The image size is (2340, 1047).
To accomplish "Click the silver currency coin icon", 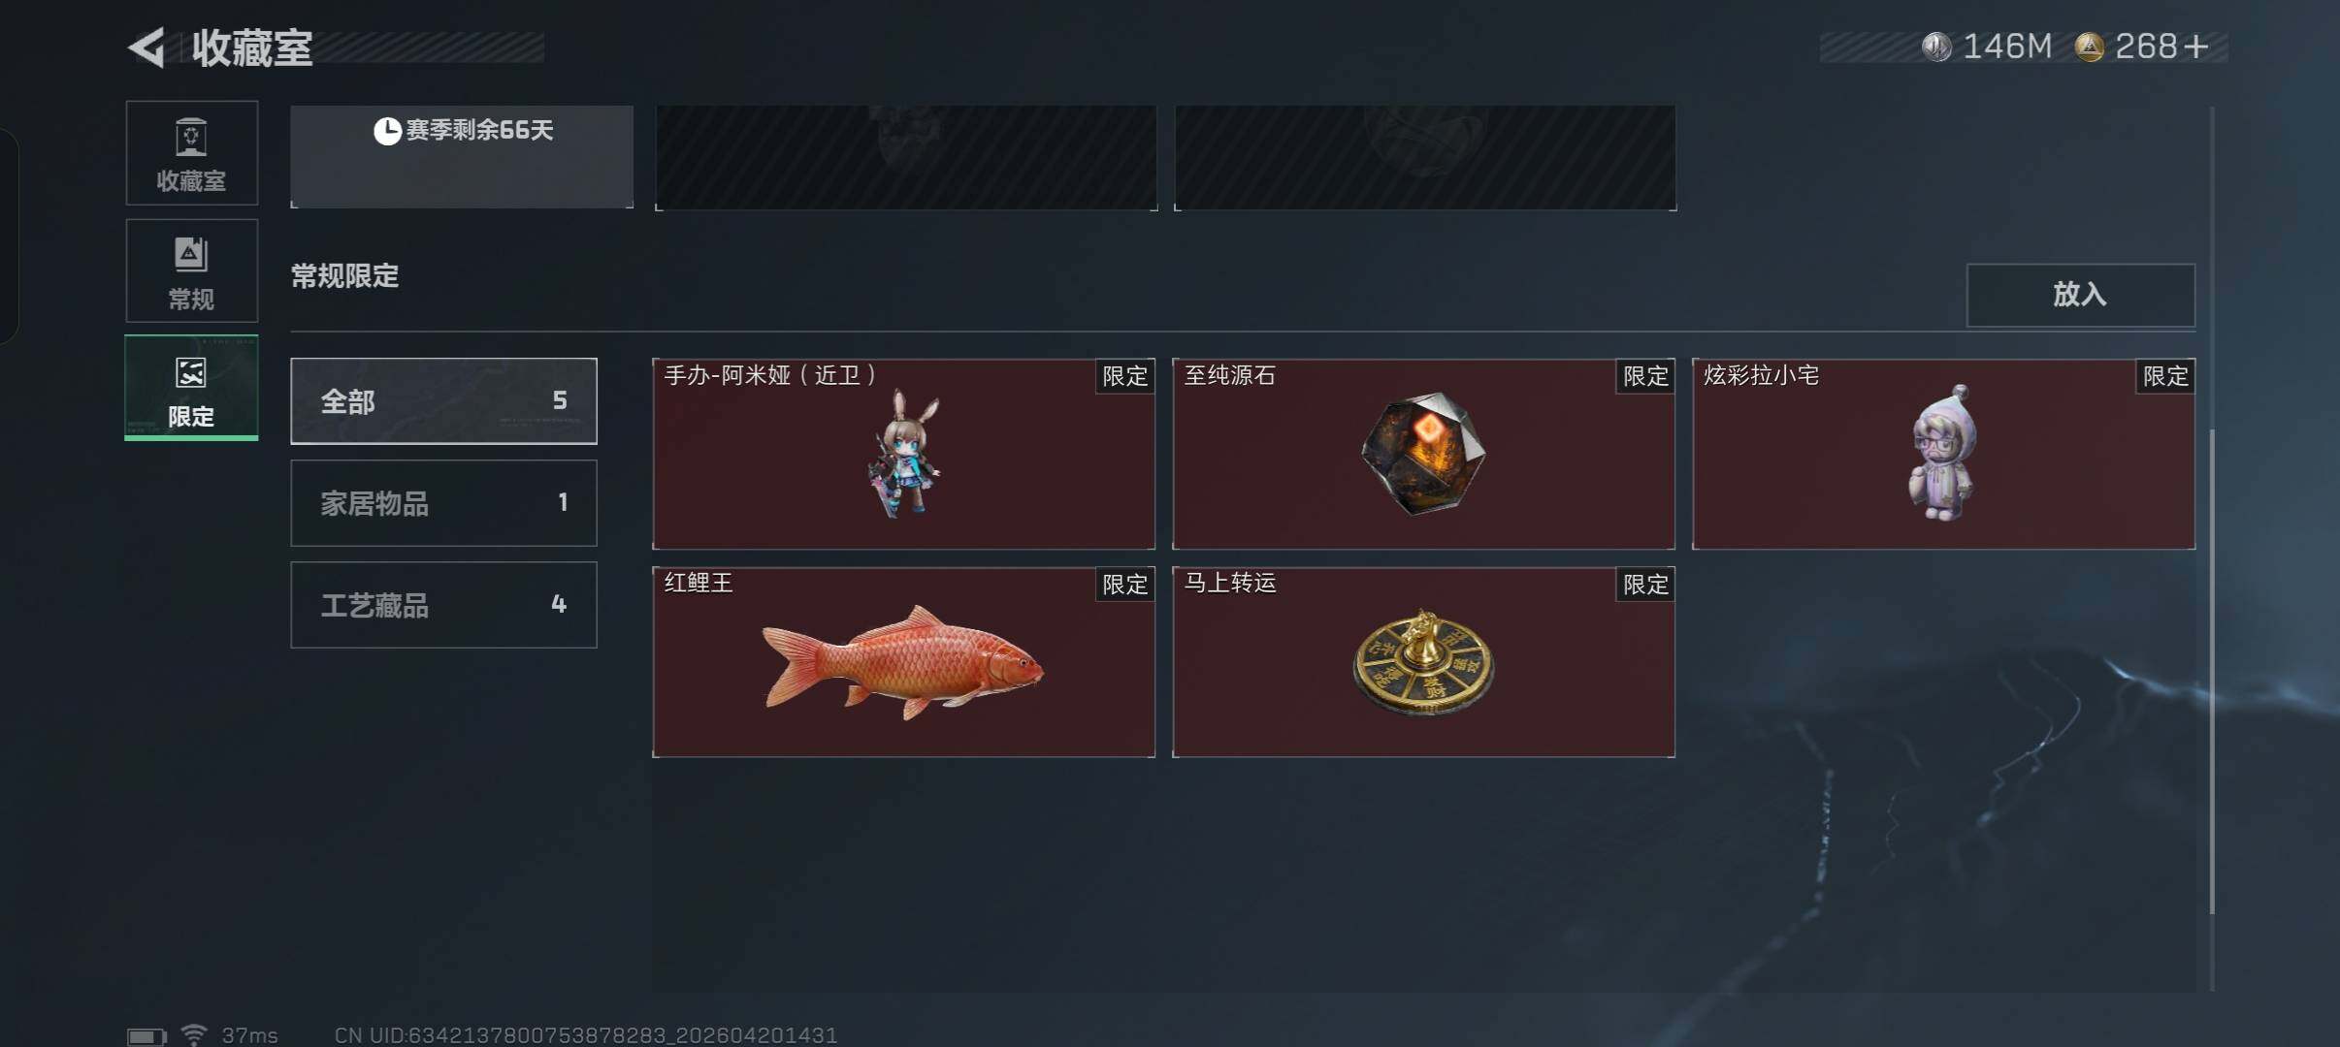I will [1936, 47].
